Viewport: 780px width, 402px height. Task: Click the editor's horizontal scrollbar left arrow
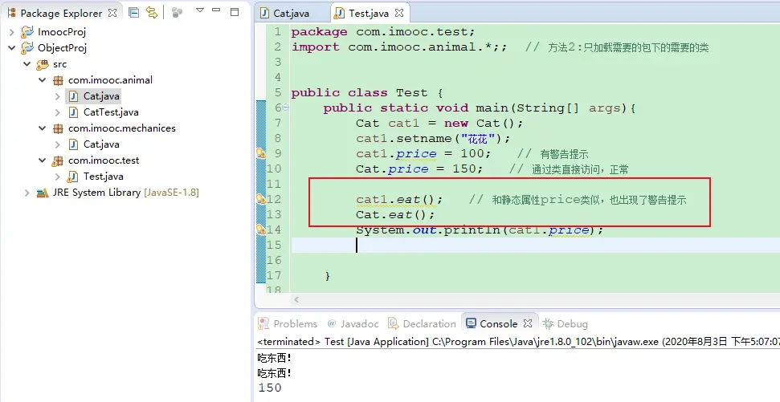tap(296, 299)
